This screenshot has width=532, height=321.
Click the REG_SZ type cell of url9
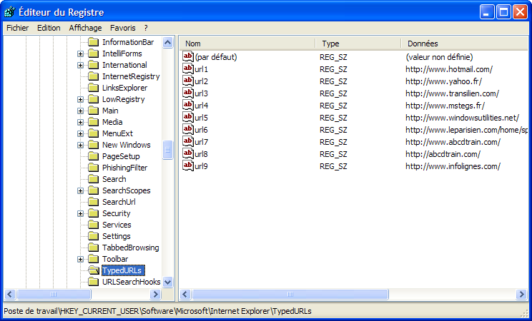(x=333, y=167)
